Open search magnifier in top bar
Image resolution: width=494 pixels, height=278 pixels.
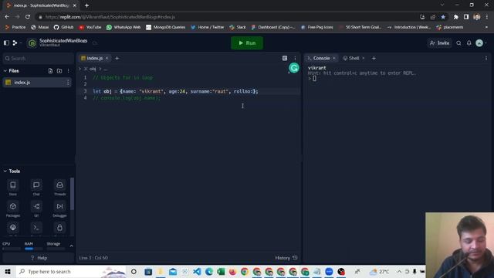pos(458,43)
